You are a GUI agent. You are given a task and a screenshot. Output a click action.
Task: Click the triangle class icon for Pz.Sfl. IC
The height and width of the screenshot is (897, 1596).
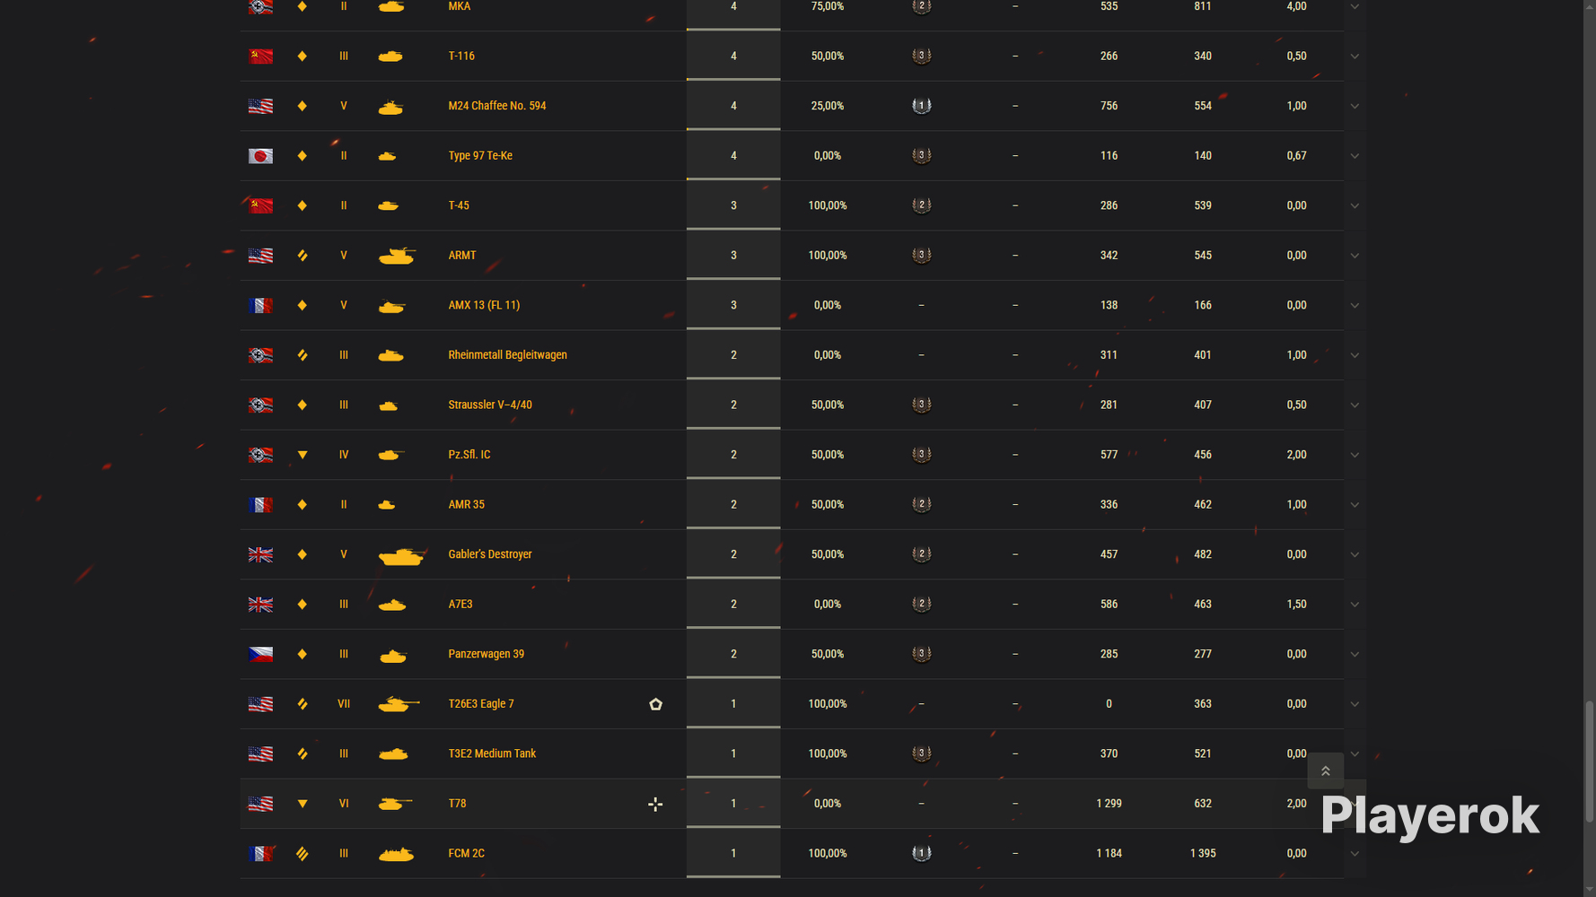(x=303, y=455)
